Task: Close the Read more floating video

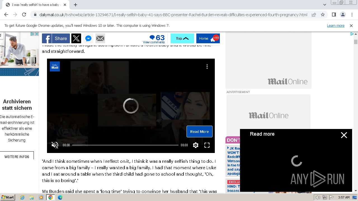Action: [x=344, y=135]
